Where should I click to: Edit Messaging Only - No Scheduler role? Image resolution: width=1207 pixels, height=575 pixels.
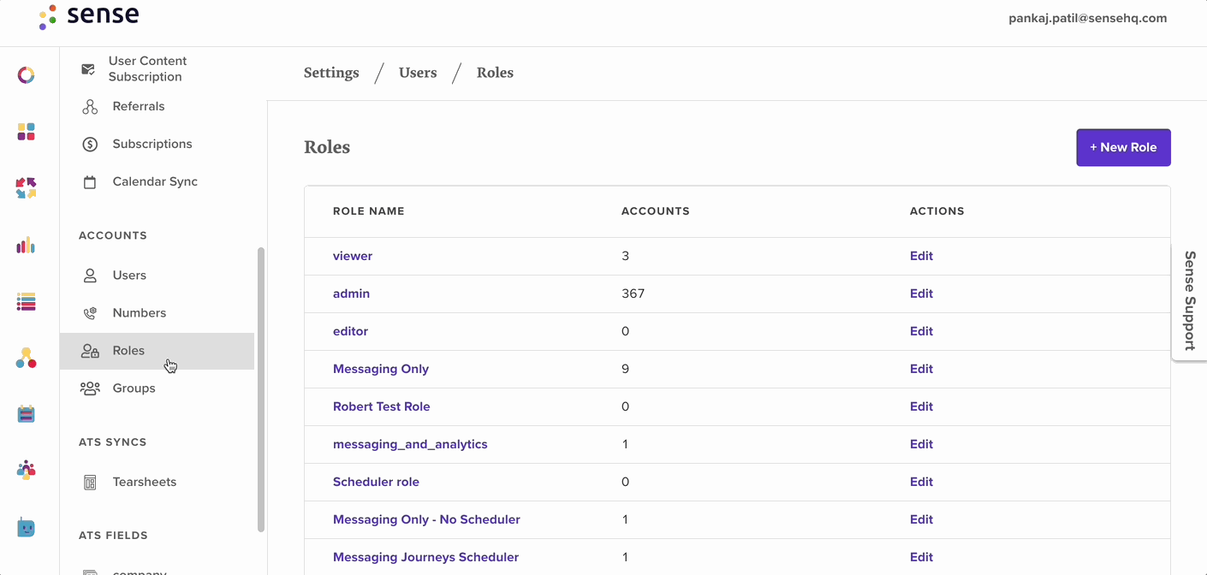click(921, 519)
